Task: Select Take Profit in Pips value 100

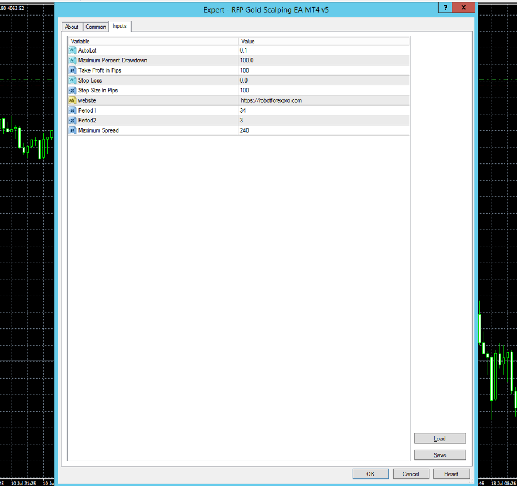Action: pos(324,70)
